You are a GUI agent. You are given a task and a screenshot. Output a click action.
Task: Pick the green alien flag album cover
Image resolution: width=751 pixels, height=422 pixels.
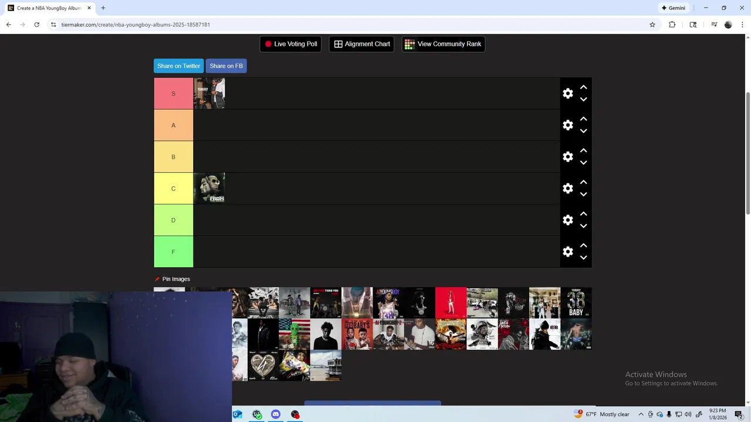[x=295, y=334]
